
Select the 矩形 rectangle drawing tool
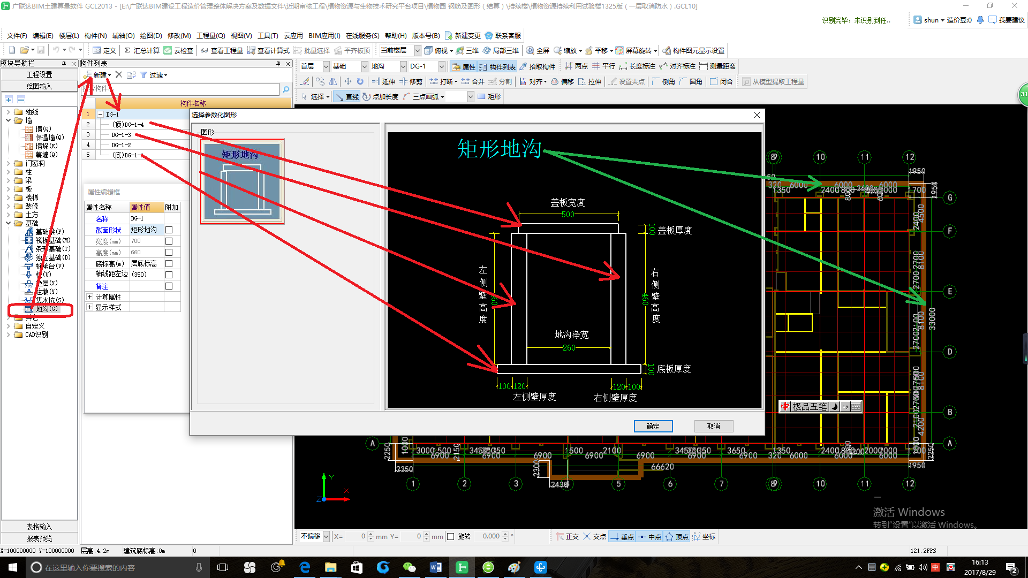[489, 97]
